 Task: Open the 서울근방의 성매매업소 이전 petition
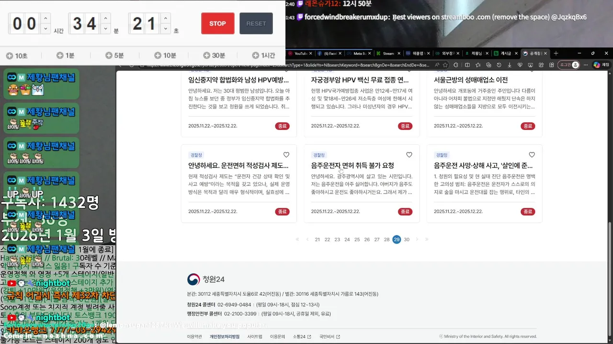(x=471, y=80)
